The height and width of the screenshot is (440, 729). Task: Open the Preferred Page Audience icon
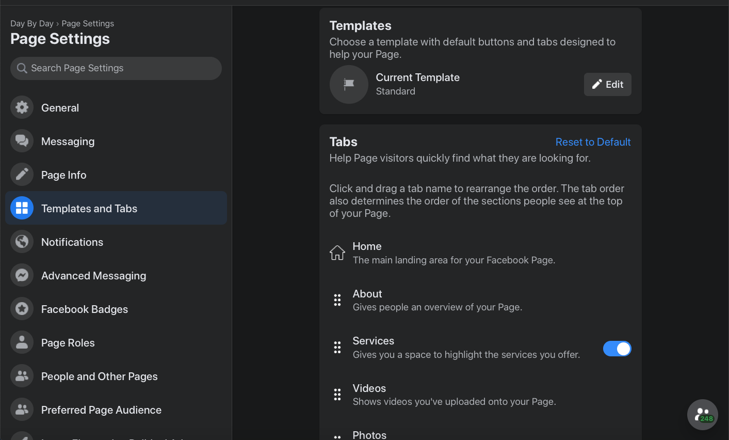point(22,410)
